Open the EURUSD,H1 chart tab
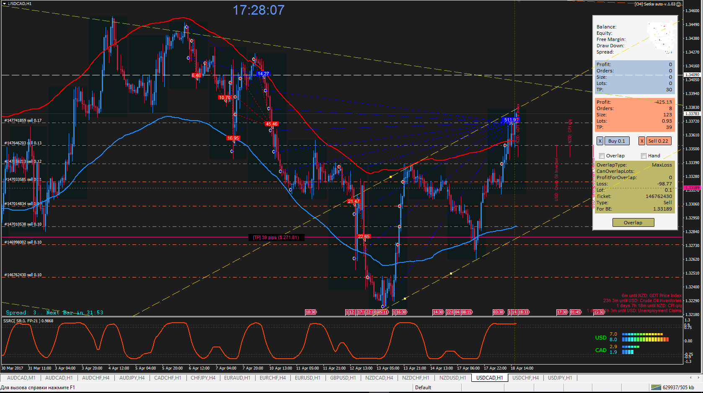The height and width of the screenshot is (393, 703). click(308, 378)
